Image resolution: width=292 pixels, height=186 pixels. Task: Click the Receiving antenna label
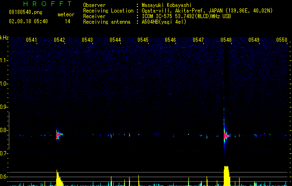(x=107, y=22)
